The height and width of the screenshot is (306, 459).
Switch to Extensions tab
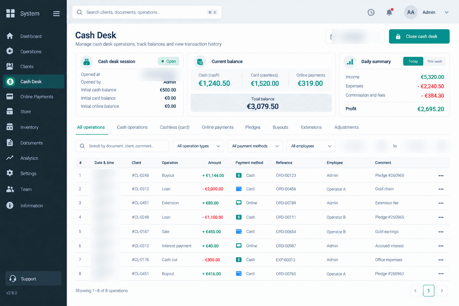point(311,127)
